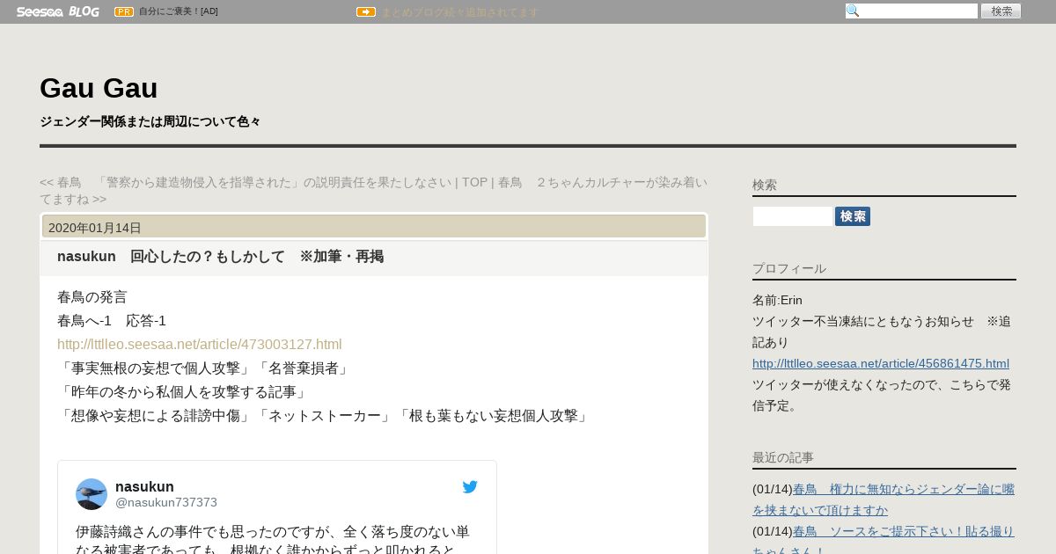Click the magnifier icon in top search field
1056x554 pixels.
click(853, 11)
